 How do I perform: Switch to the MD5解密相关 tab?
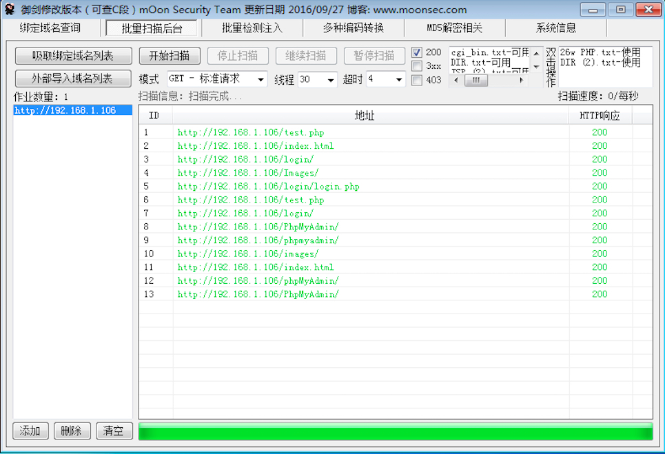tap(454, 28)
